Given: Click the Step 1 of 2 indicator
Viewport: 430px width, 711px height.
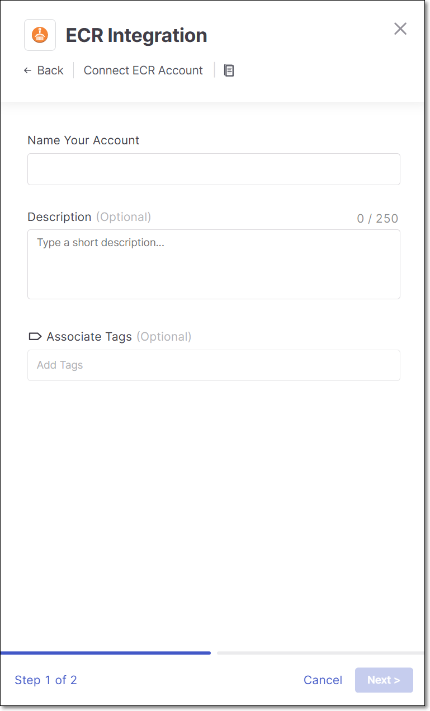Looking at the screenshot, I should [46, 680].
